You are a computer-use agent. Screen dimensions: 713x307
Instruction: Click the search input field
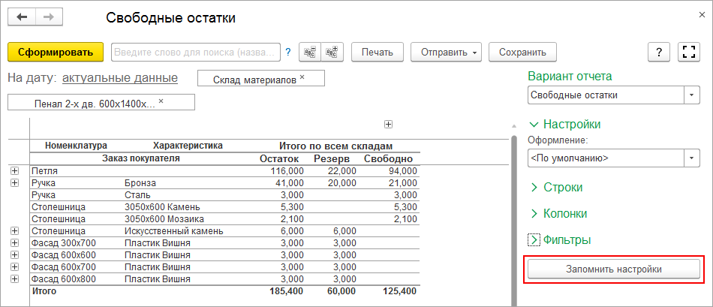click(195, 52)
